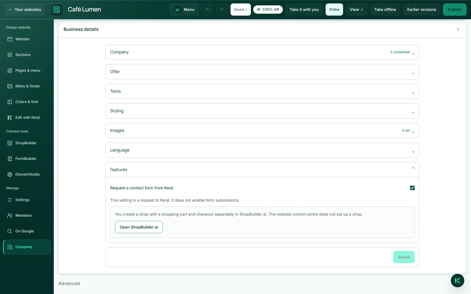This screenshot has width=471, height=294.
Task: Open DomainStudio globe item in sidebar
Action: click(27, 174)
